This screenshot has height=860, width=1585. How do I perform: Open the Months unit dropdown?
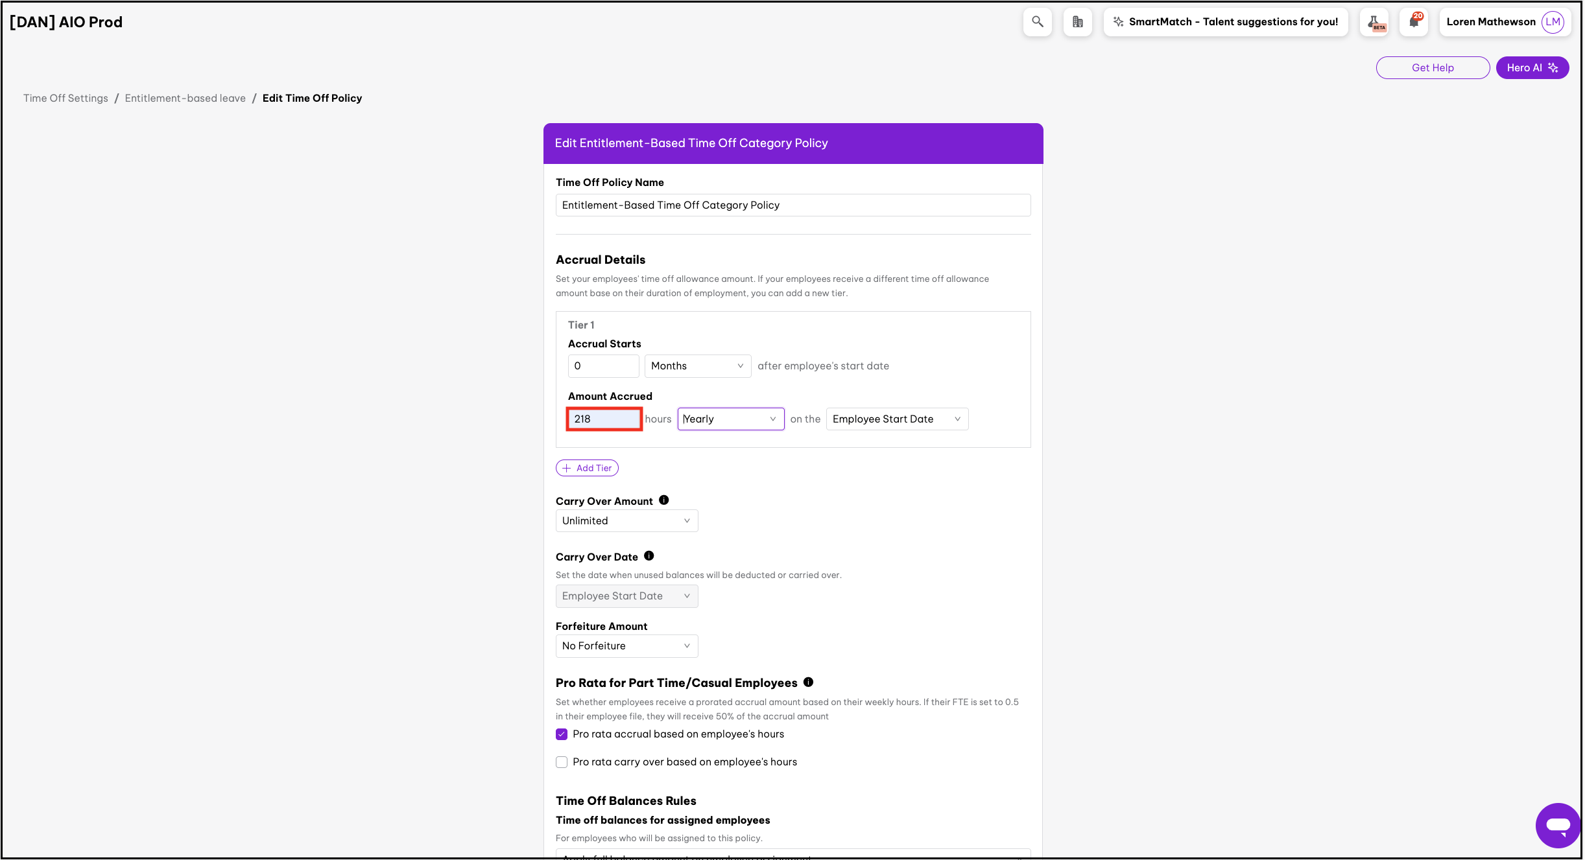[697, 366]
